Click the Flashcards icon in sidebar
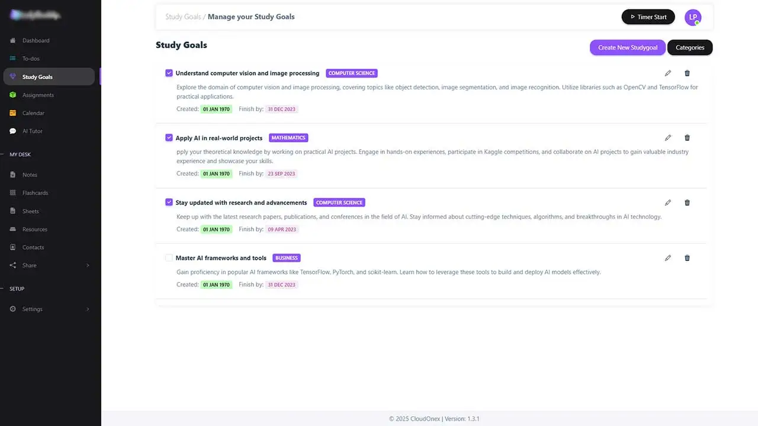Image resolution: width=758 pixels, height=426 pixels. 13,193
